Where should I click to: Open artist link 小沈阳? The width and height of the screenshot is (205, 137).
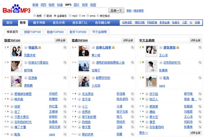click(96, 86)
